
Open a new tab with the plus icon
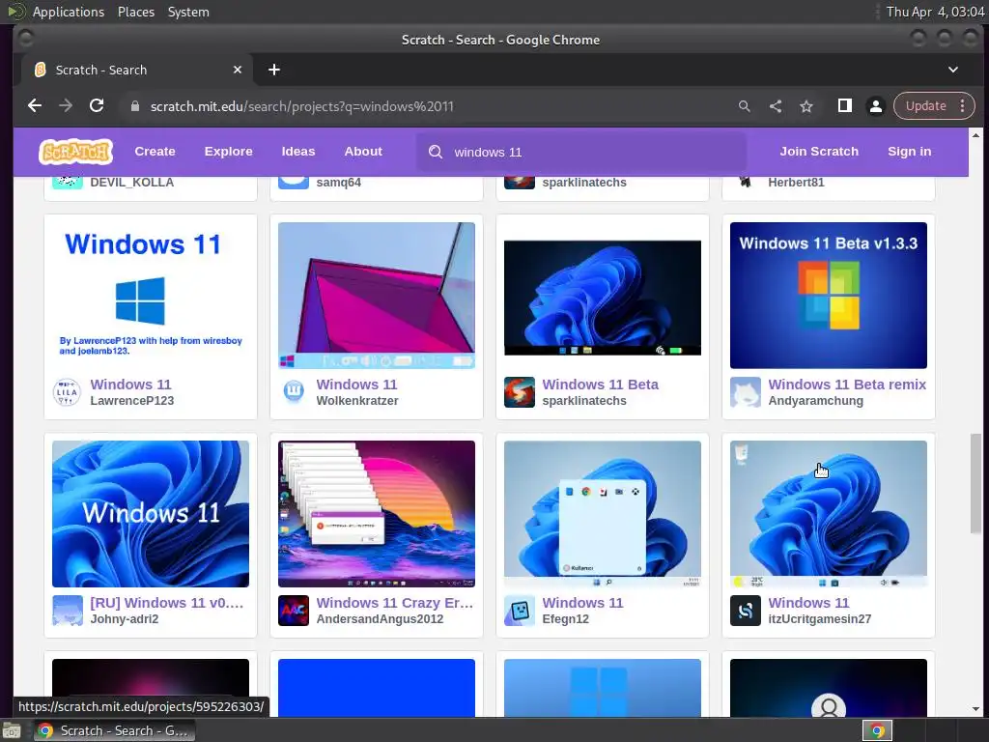273,70
